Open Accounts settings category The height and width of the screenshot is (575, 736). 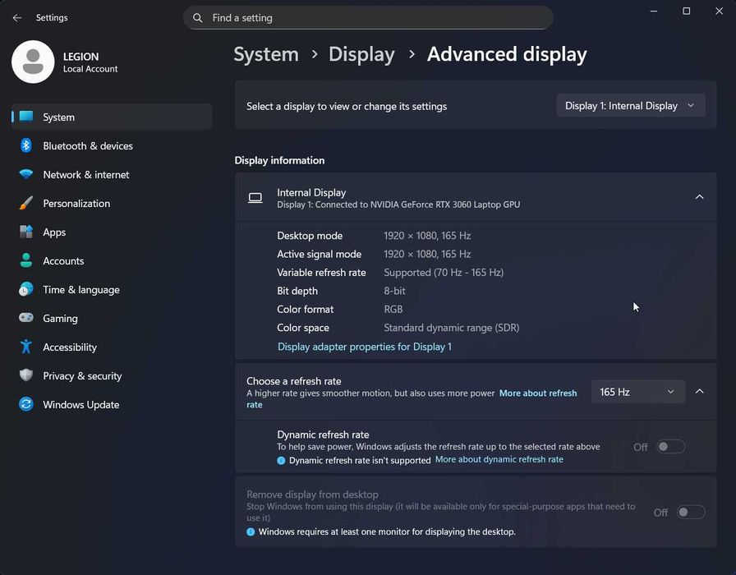(112, 261)
